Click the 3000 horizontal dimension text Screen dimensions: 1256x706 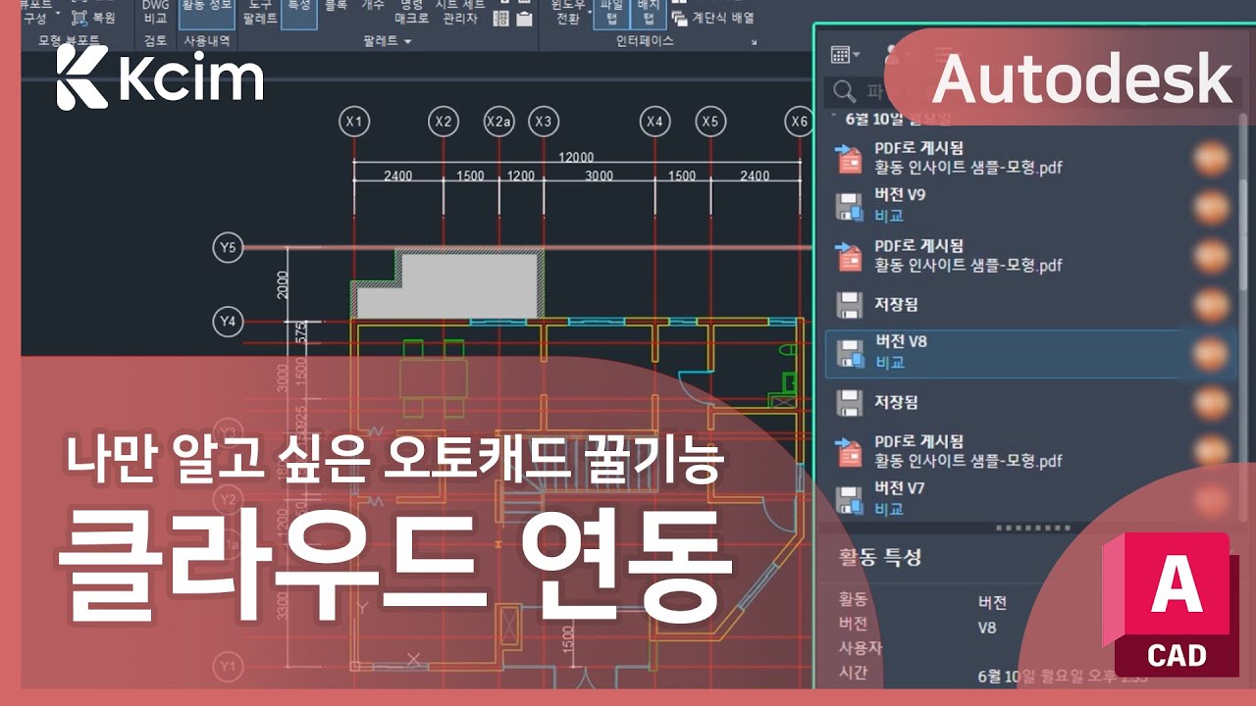click(600, 176)
